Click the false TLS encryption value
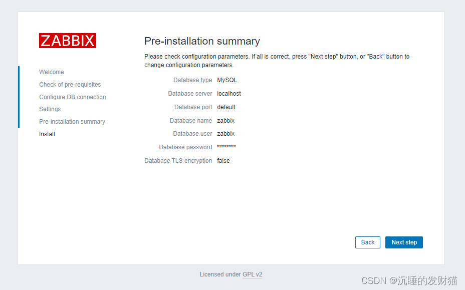465x290 pixels. (223, 161)
